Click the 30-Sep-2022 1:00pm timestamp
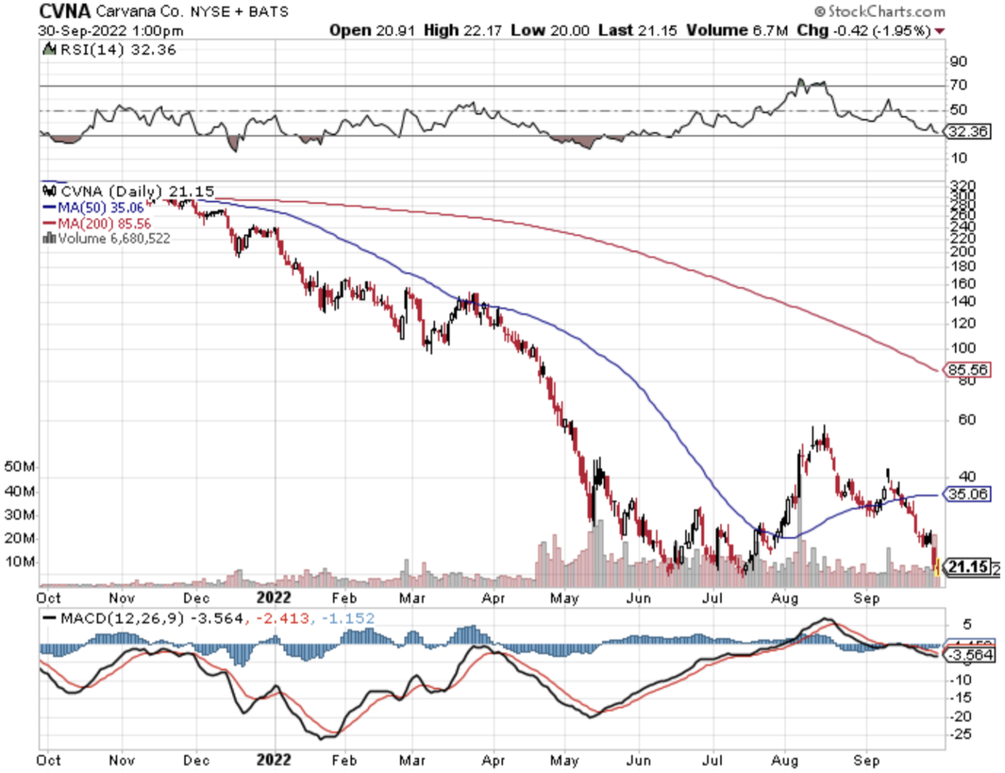Image resolution: width=1005 pixels, height=773 pixels. click(111, 31)
